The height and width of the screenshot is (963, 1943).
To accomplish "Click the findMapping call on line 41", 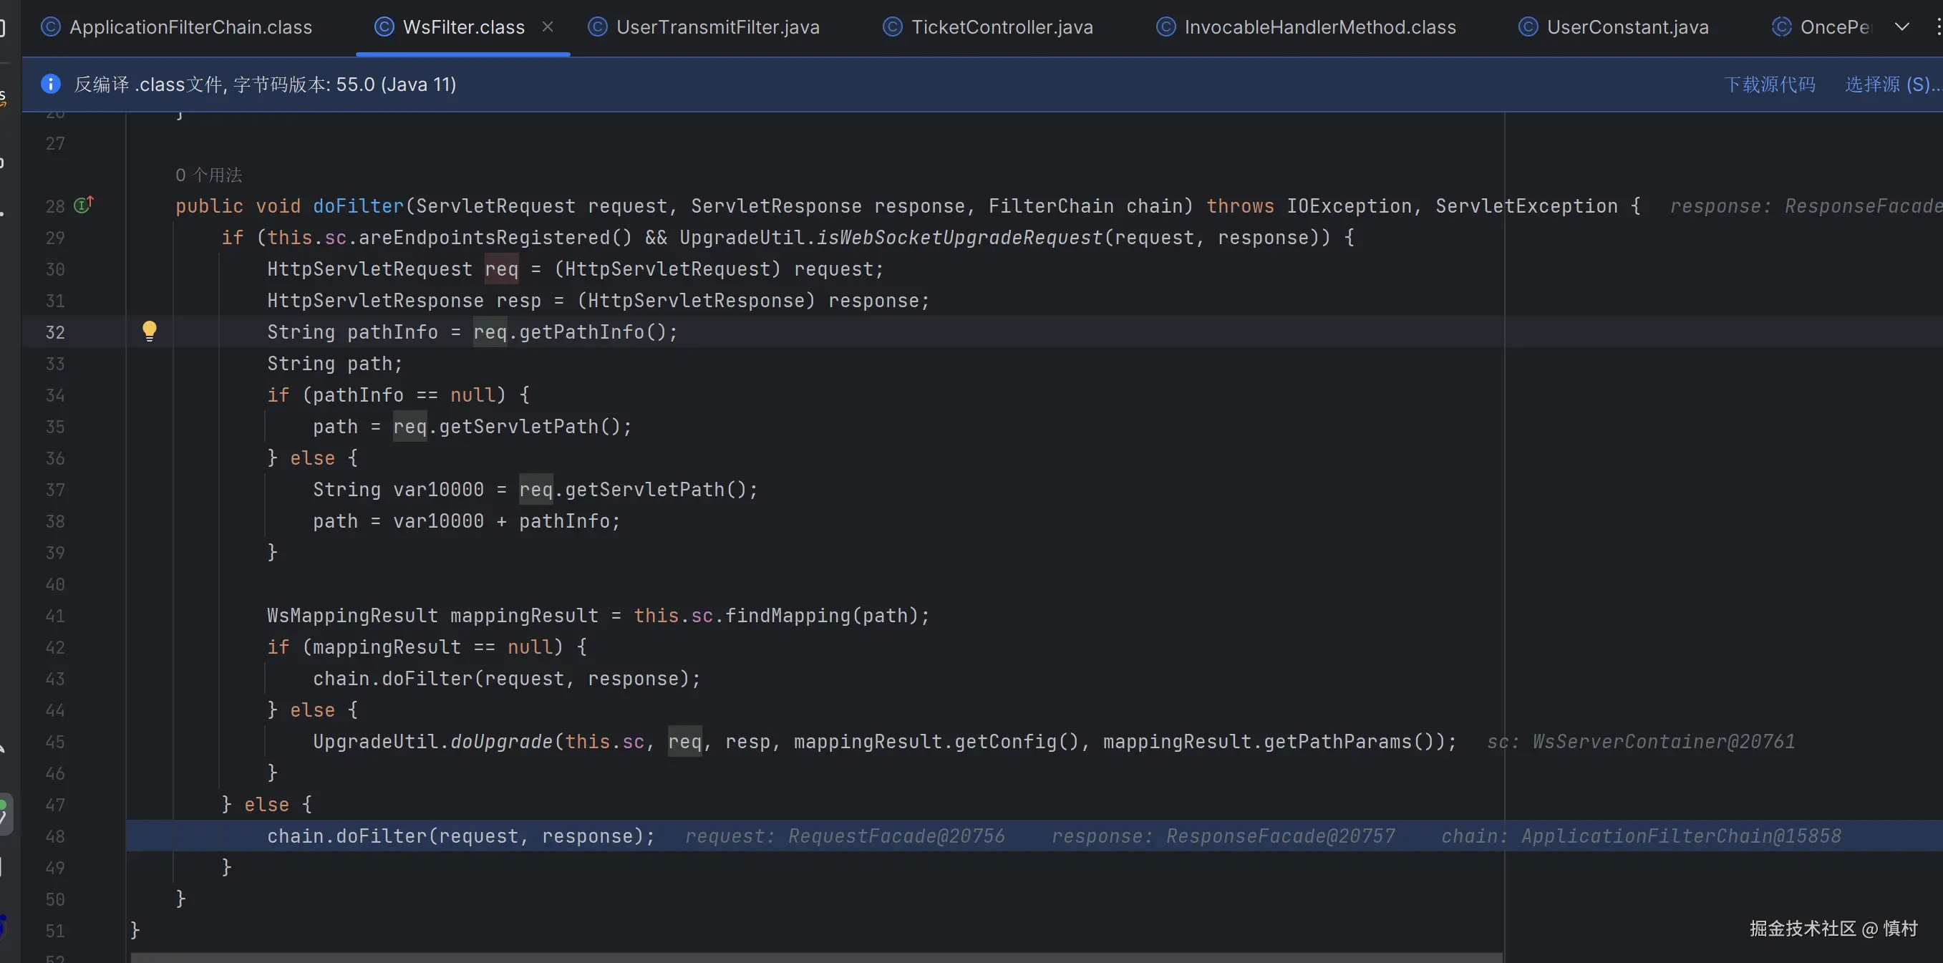I will pyautogui.click(x=787, y=616).
